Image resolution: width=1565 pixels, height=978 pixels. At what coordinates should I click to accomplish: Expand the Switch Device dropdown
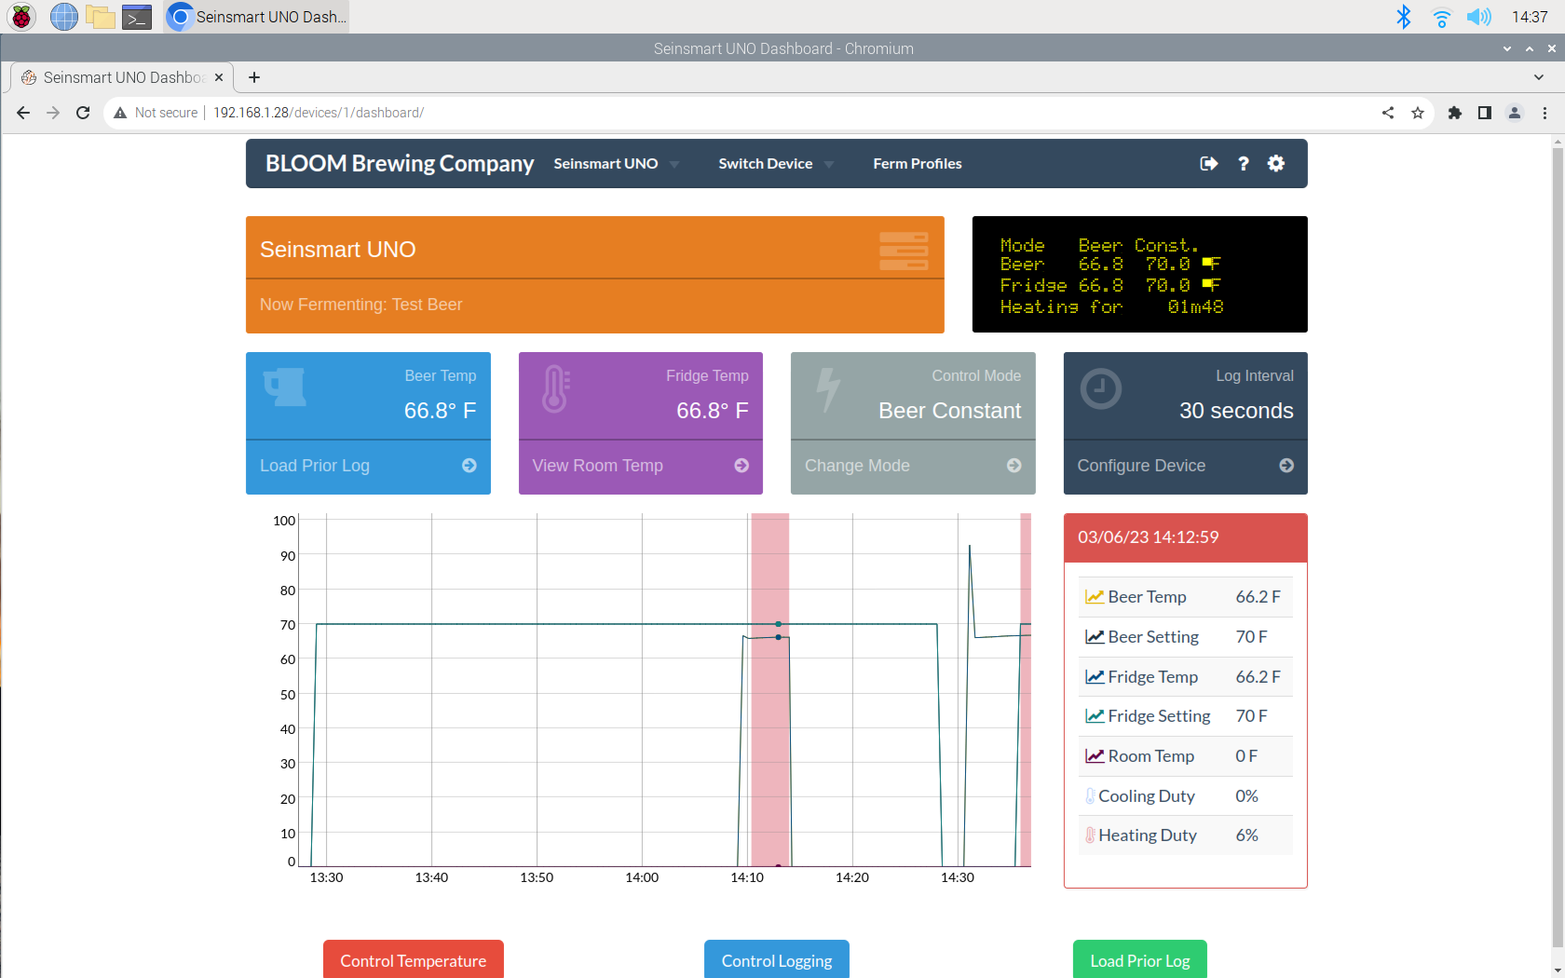point(775,164)
